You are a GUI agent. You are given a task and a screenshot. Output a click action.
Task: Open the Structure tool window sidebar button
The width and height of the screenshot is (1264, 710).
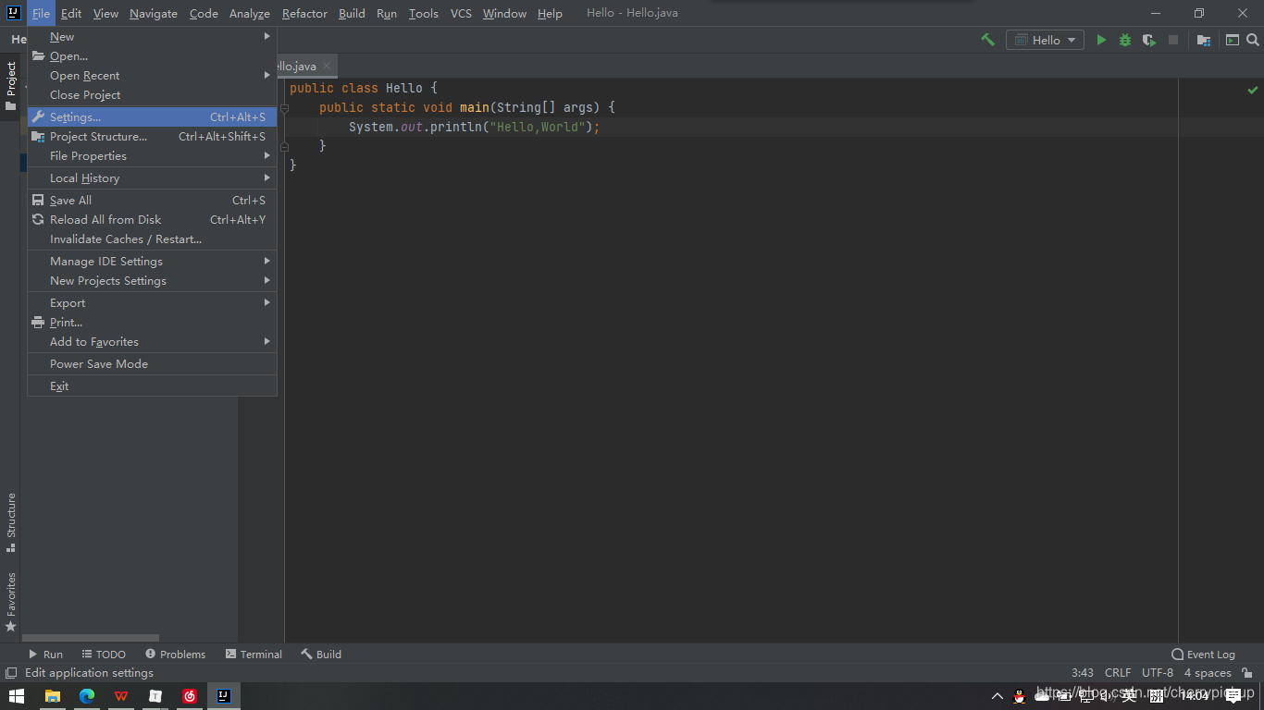(10, 522)
